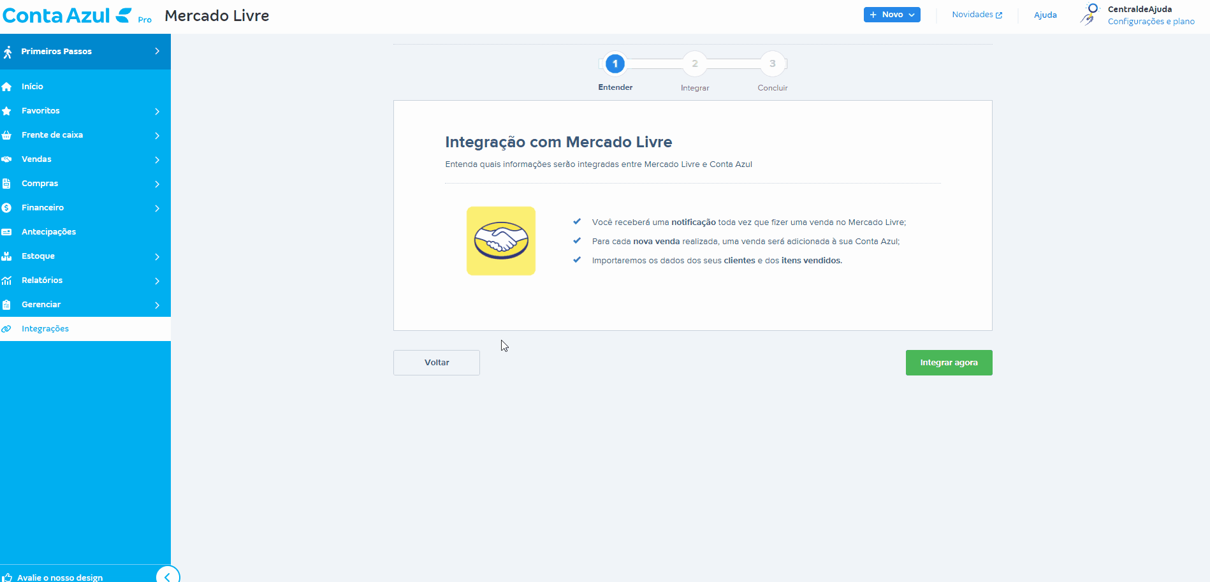Open Configurações e plano link
This screenshot has height=582, width=1210.
coord(1151,22)
